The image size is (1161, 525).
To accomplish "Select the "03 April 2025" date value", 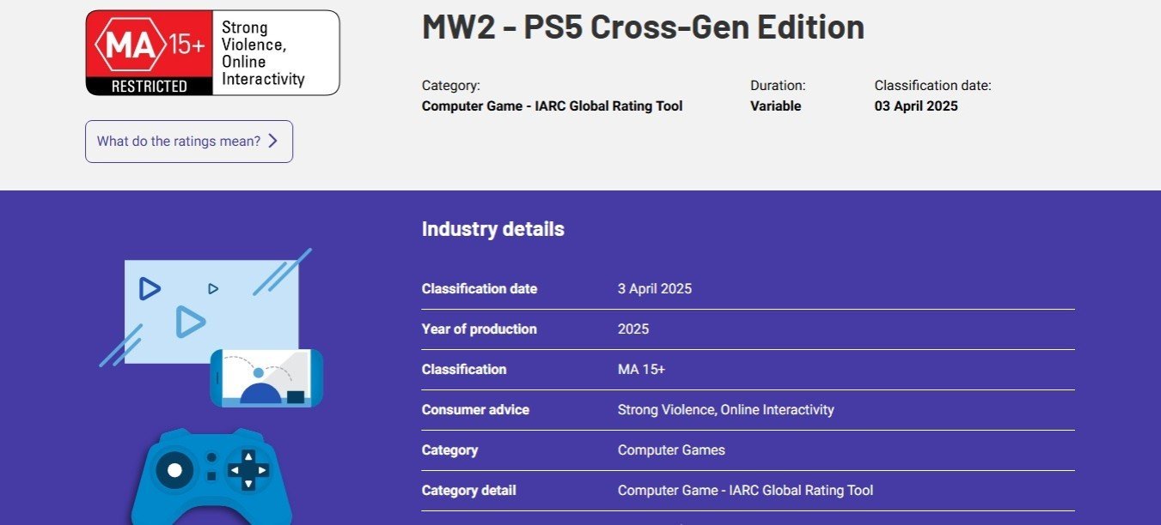I will (916, 106).
